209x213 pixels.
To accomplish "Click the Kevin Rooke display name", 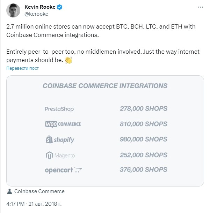I will [x=40, y=7].
